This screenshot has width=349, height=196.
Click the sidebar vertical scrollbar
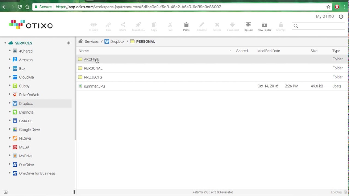(75, 88)
